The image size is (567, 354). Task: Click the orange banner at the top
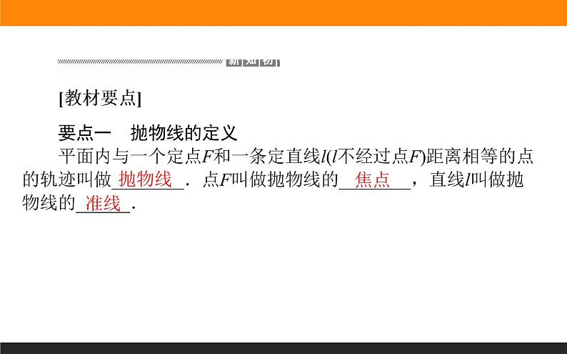pos(283,12)
